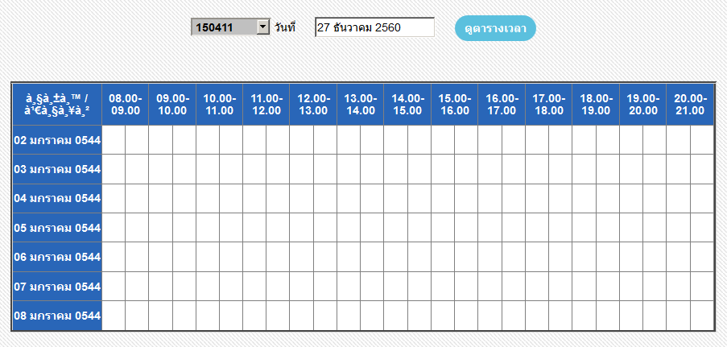Click second 15.00-16.00 cell on 06 มกราคม row

(x=466, y=257)
